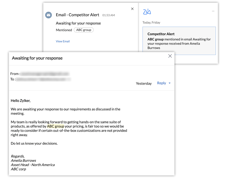
Task: Open the Competitor Alert notification card
Action: pos(179,41)
